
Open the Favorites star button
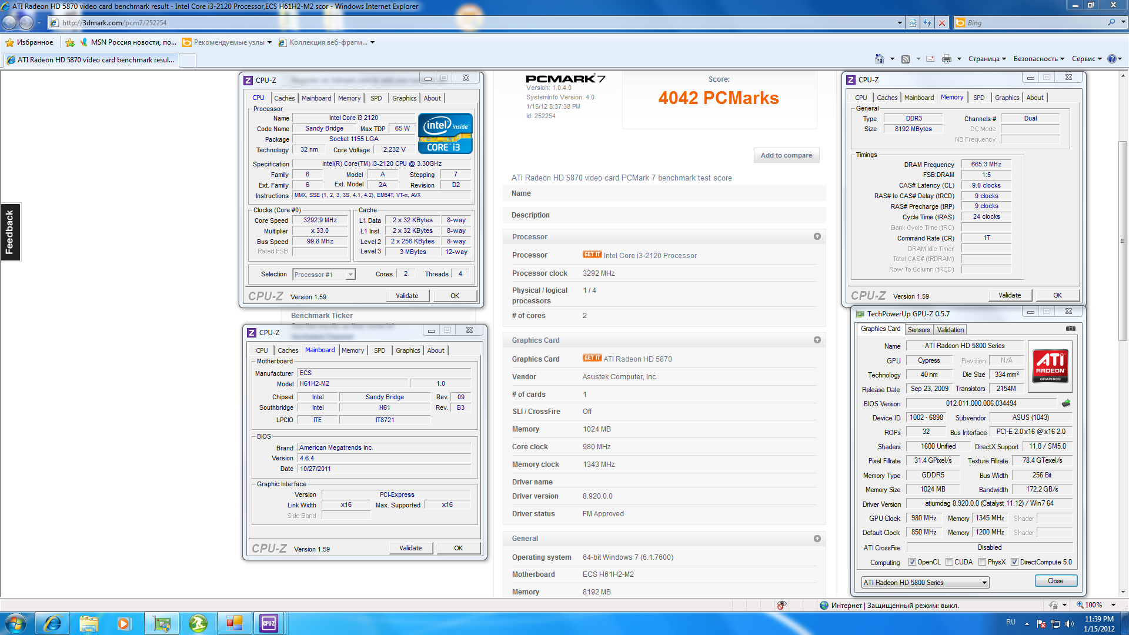[29, 42]
